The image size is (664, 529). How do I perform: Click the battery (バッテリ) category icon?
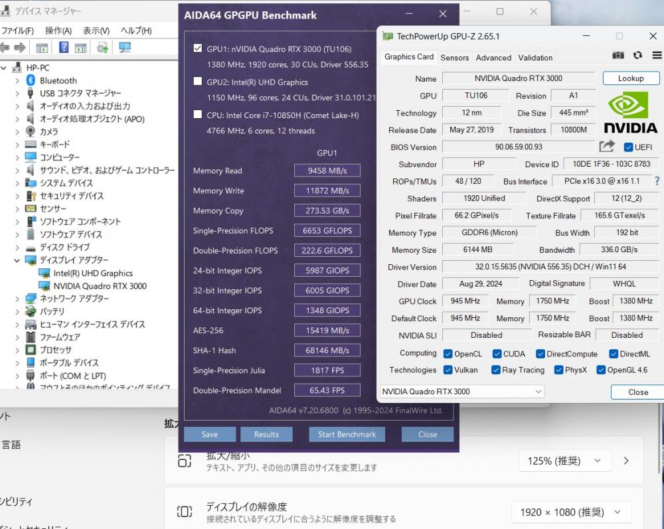(x=31, y=311)
